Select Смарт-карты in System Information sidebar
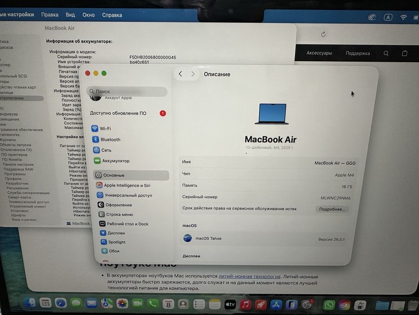This screenshot has height=315, width=419. 19,197
